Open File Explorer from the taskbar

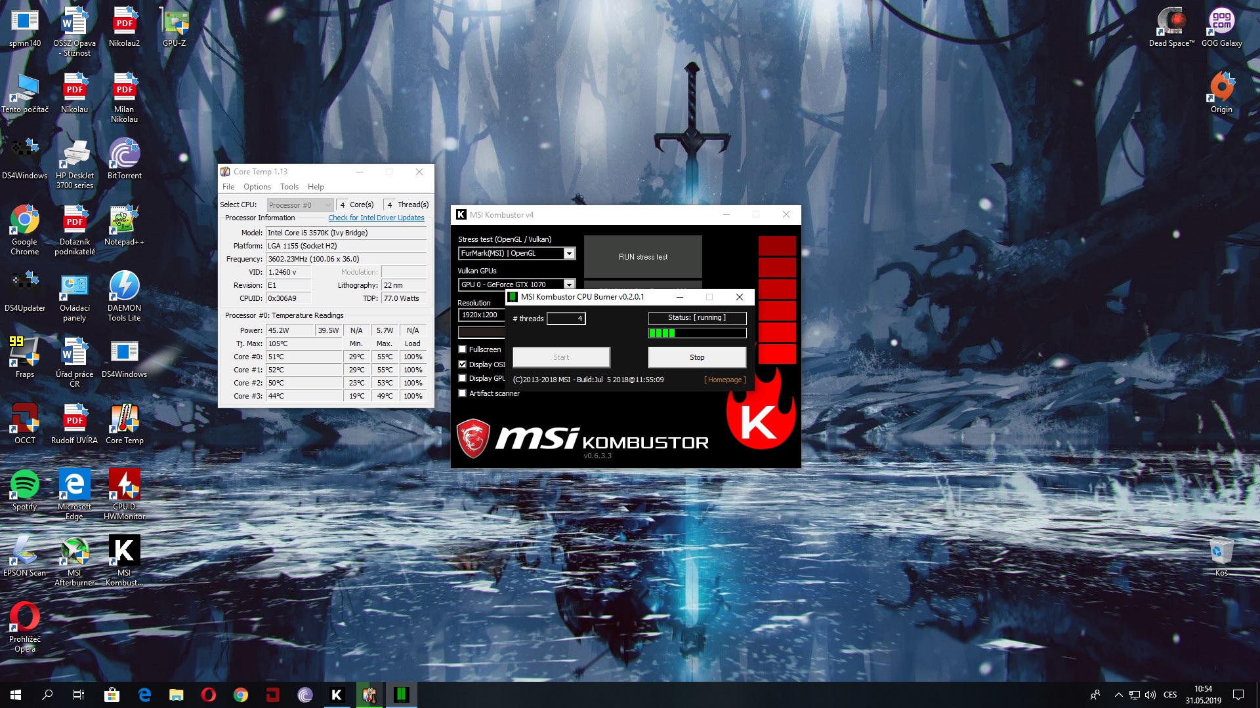click(176, 695)
